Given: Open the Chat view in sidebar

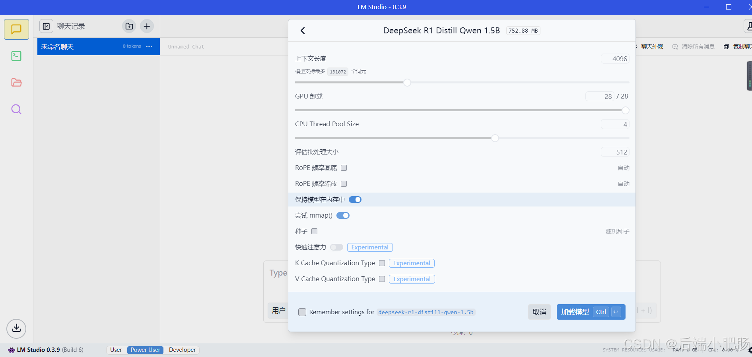Looking at the screenshot, I should (x=16, y=29).
